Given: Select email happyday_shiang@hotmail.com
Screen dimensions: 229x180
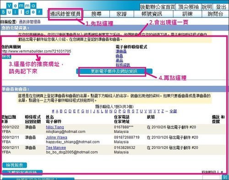Looking at the screenshot, I should click(73, 142).
